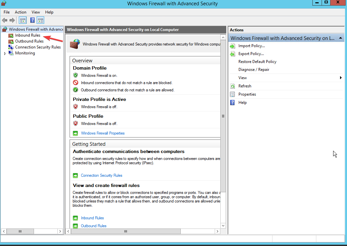Click Properties in Actions pane
This screenshot has width=347, height=246.
247,94
